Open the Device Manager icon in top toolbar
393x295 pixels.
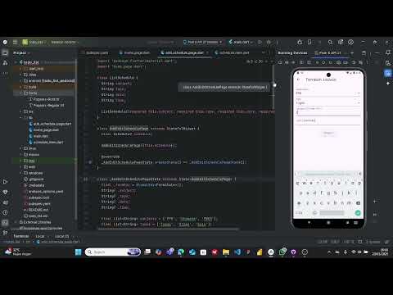coord(309,42)
